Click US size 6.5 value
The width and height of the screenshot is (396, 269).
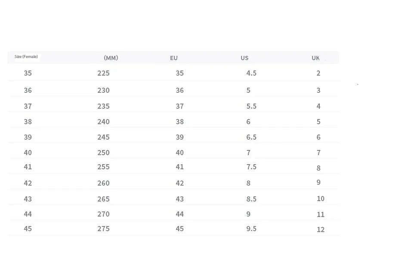coord(251,138)
